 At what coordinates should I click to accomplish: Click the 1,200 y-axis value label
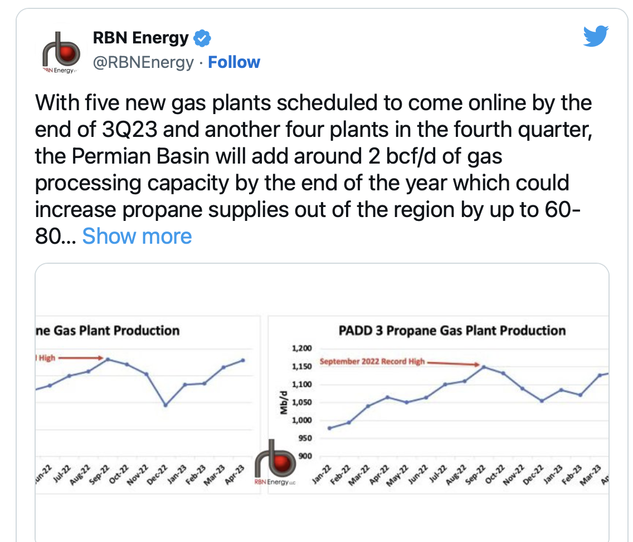(301, 348)
